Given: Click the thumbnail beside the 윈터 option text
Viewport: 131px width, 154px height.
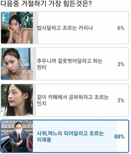Looking at the screenshot, I should coord(17,64).
